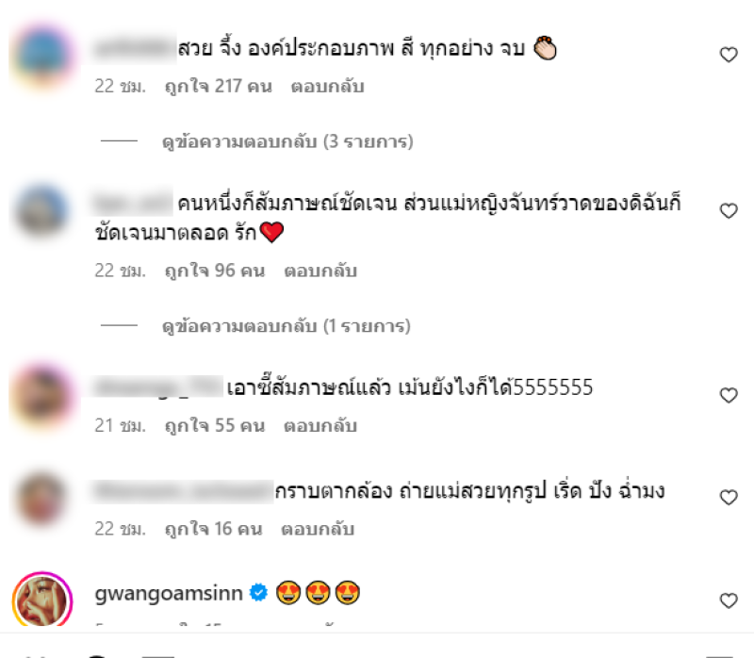The image size is (754, 658).
Task: Expand the 3 replies thread
Action: click(287, 141)
